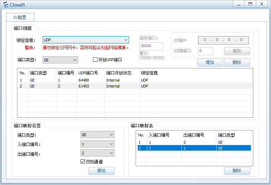Image resolution: width=271 pixels, height=185 pixels.
Task: Open the IO 配置 tab
Action: click(20, 17)
